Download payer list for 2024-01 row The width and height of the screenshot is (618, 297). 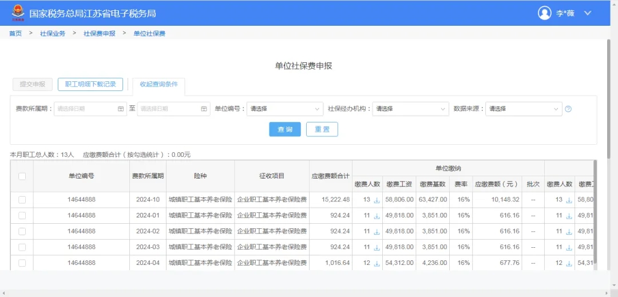377,216
